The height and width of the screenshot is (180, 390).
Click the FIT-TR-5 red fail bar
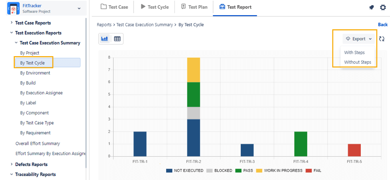point(354,150)
